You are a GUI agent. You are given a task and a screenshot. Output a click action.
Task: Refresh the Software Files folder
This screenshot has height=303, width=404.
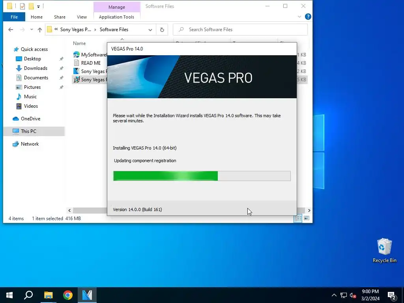162,30
